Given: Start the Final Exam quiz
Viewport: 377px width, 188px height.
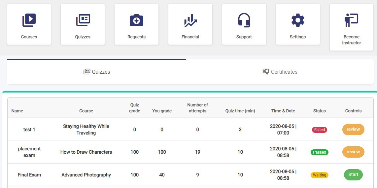Looking at the screenshot, I should point(353,175).
